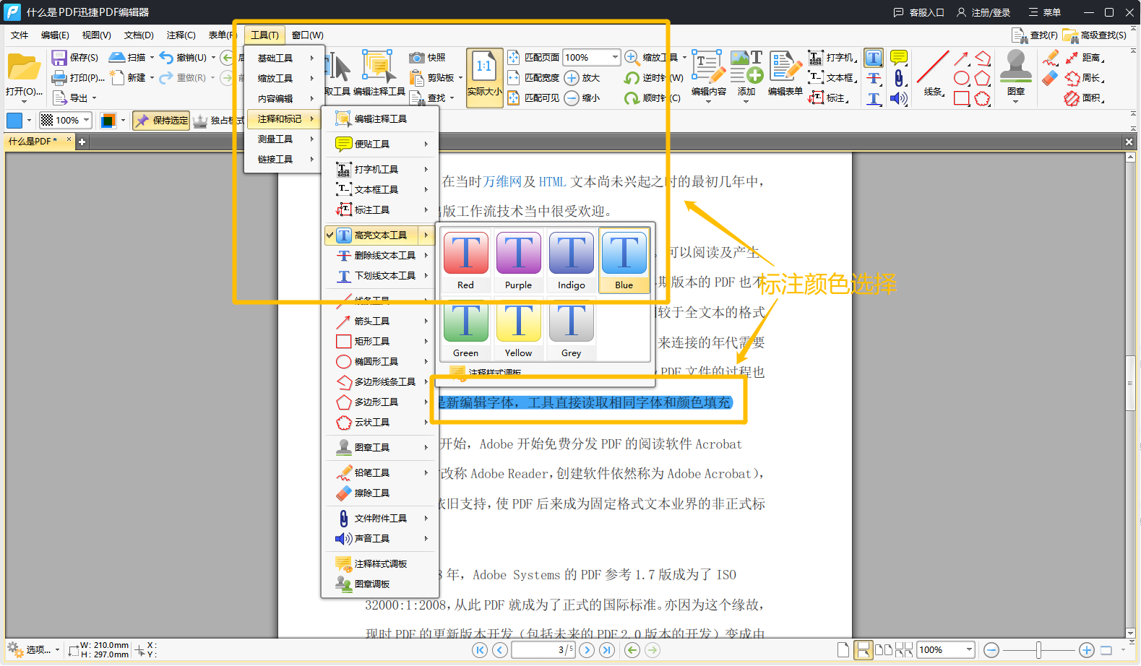Image resolution: width=1141 pixels, height=666 pixels.
Task: Toggle the checked 高亮文本工具 menu item
Action: pos(380,235)
